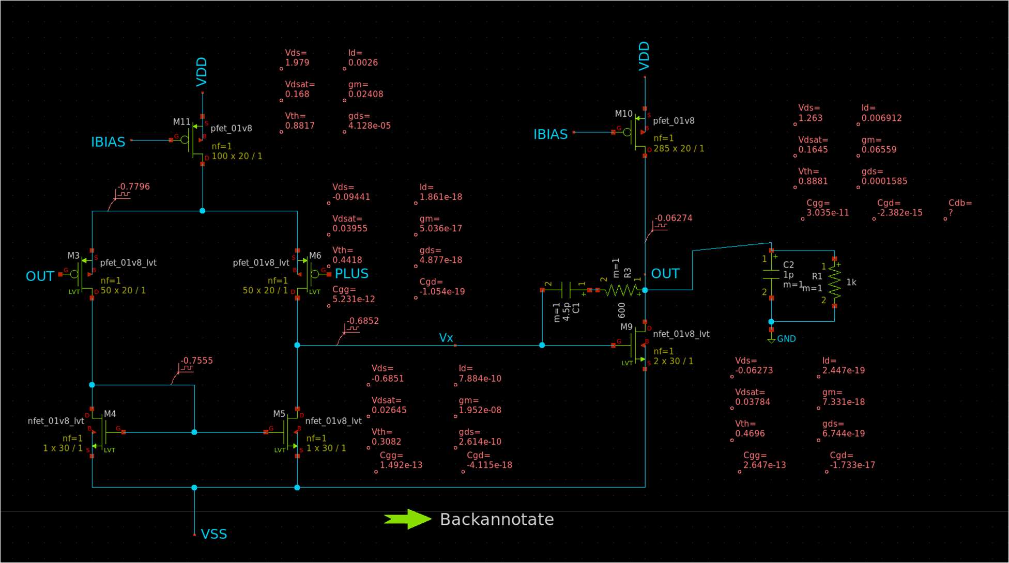Click M10 Id value 0.006912
The image size is (1009, 563).
(x=882, y=118)
